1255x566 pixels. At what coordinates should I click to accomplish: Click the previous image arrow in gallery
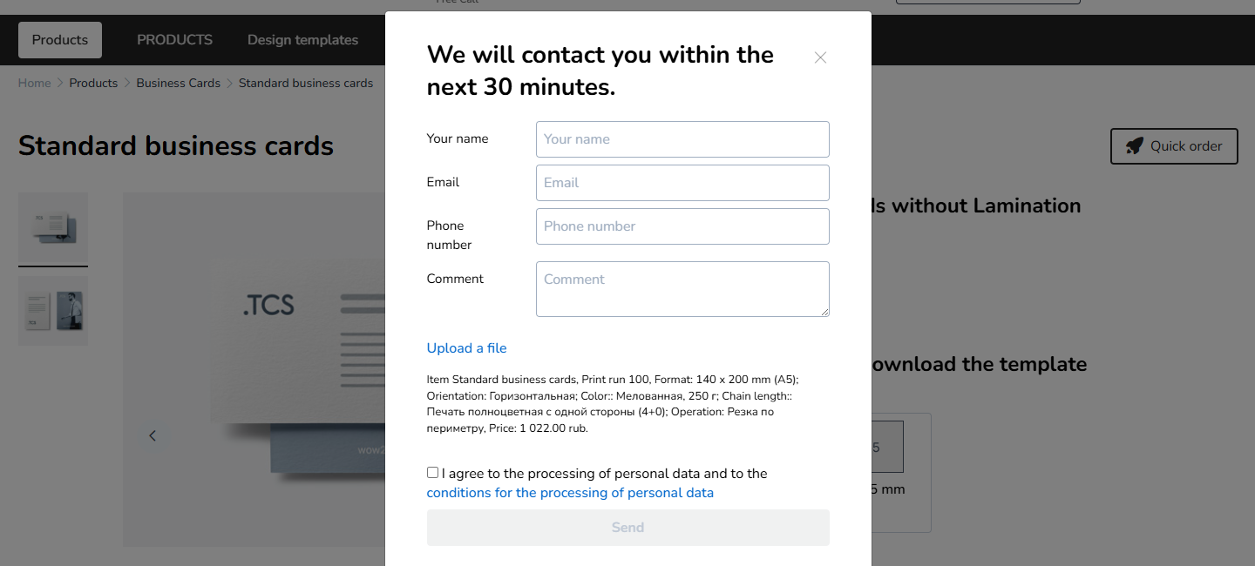153,435
